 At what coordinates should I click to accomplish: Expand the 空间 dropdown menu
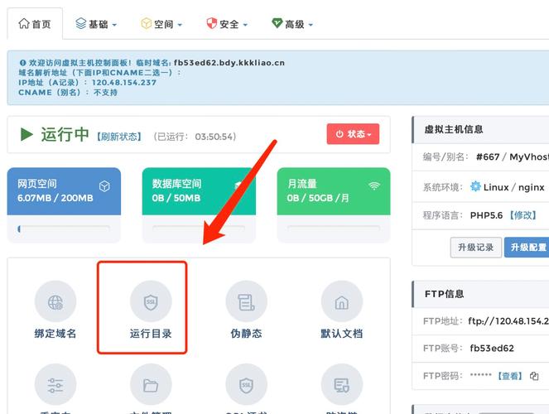click(161, 24)
